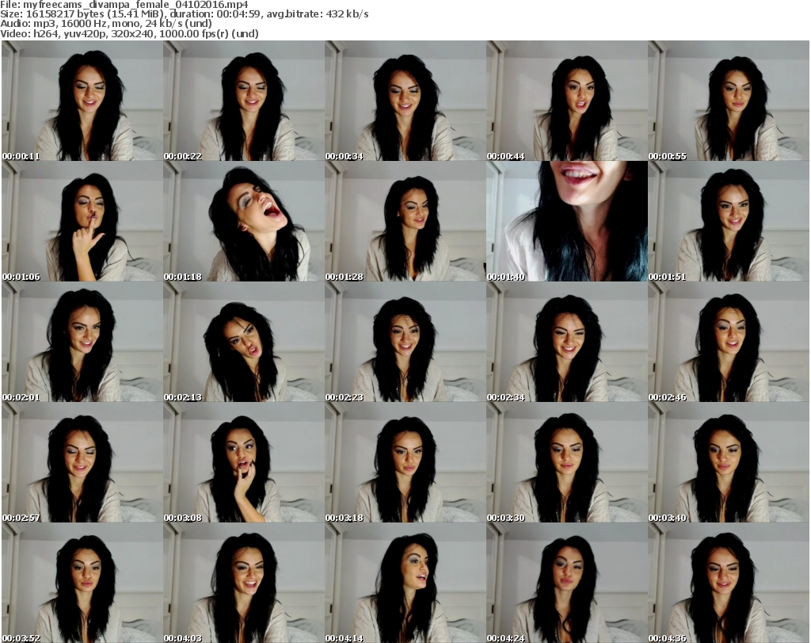811x643 pixels.
Task: Select the frame timestamped 00:01:51
Action: click(728, 221)
